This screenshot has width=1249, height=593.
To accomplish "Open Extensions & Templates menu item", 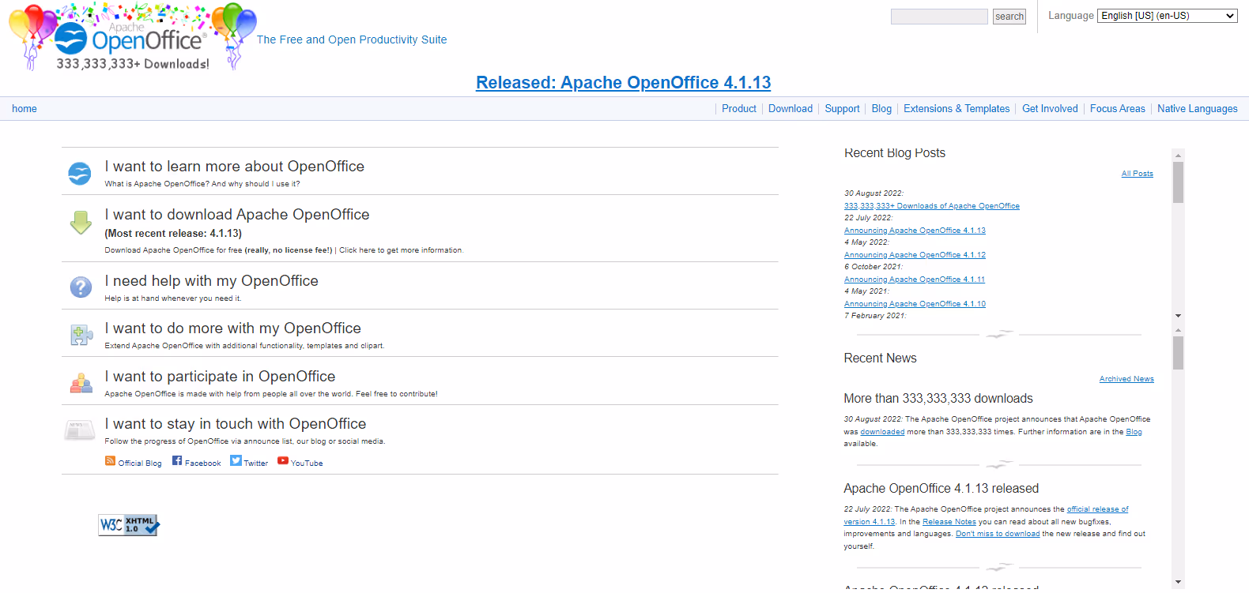I will 957,109.
